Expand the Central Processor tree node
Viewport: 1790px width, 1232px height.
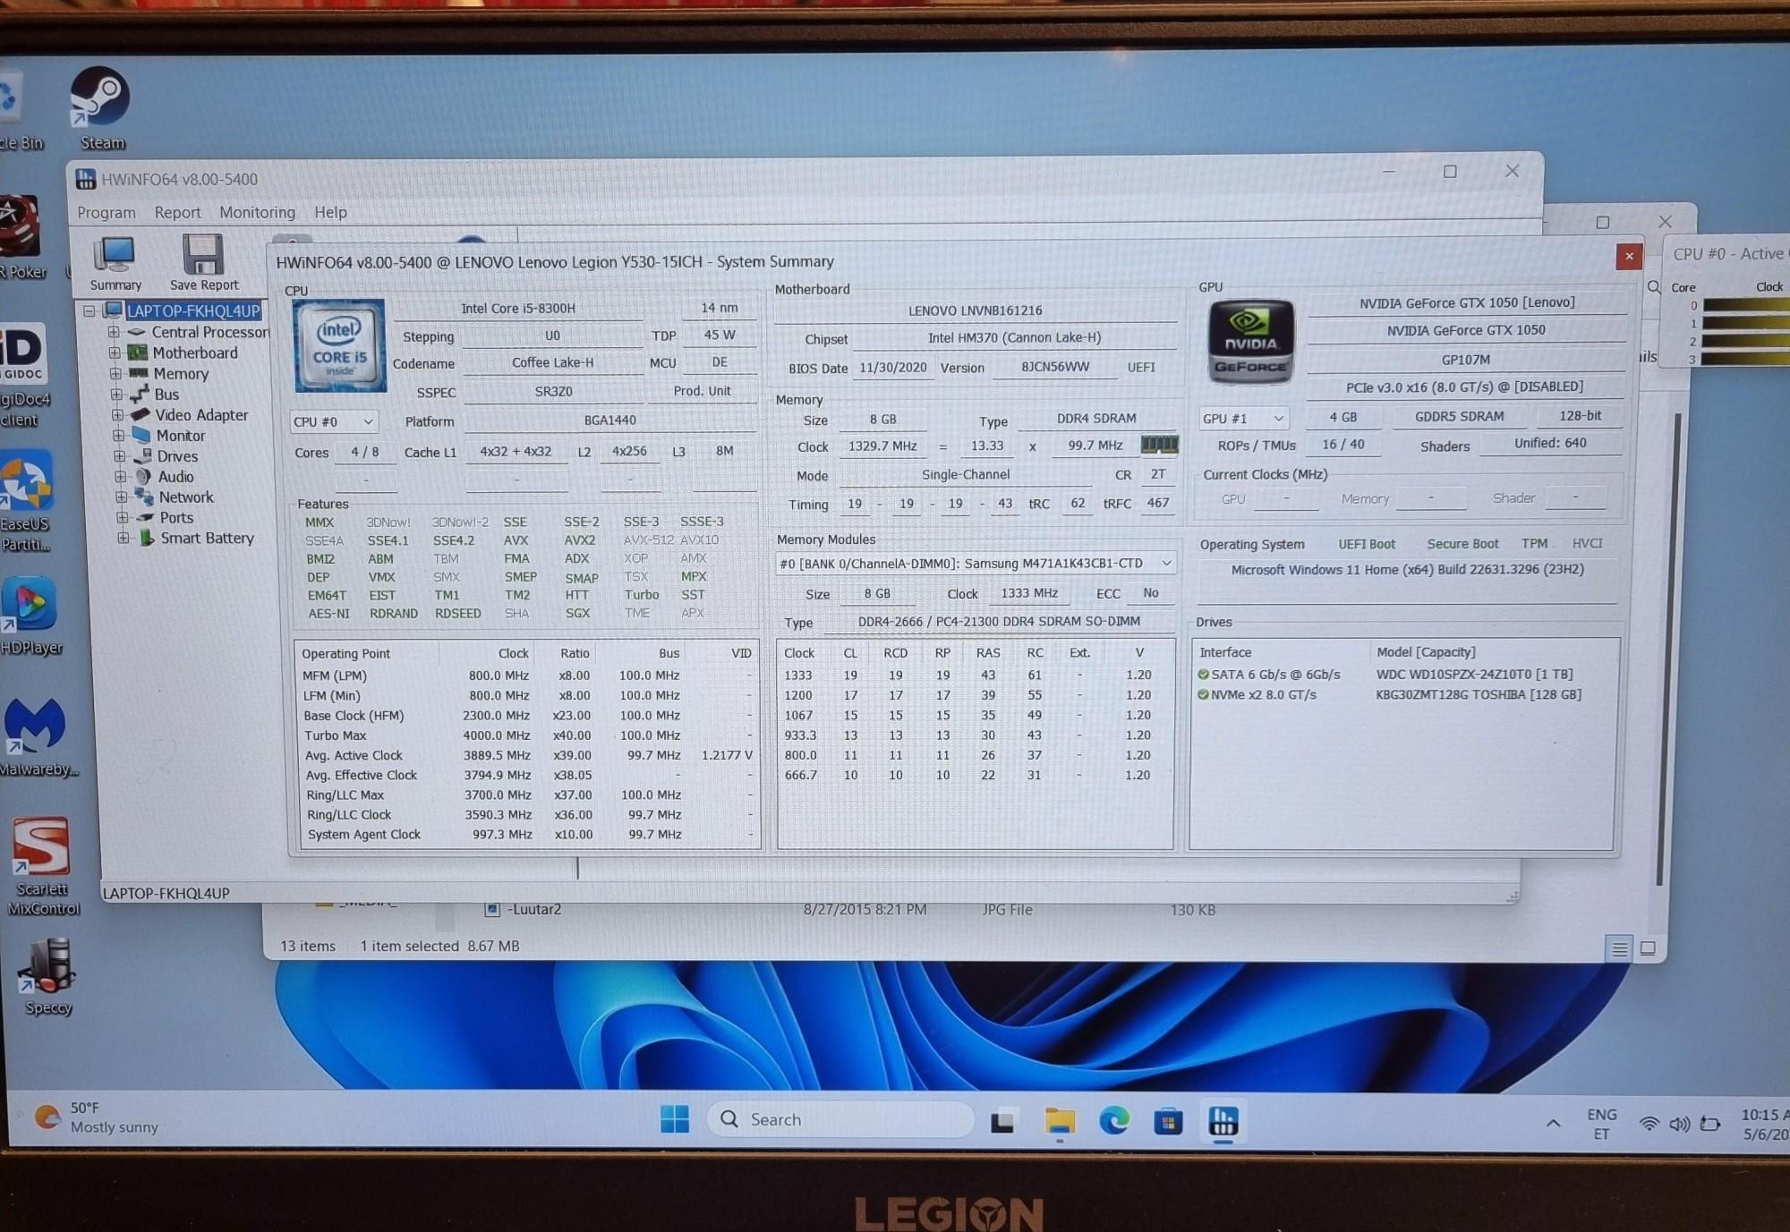coord(114,332)
